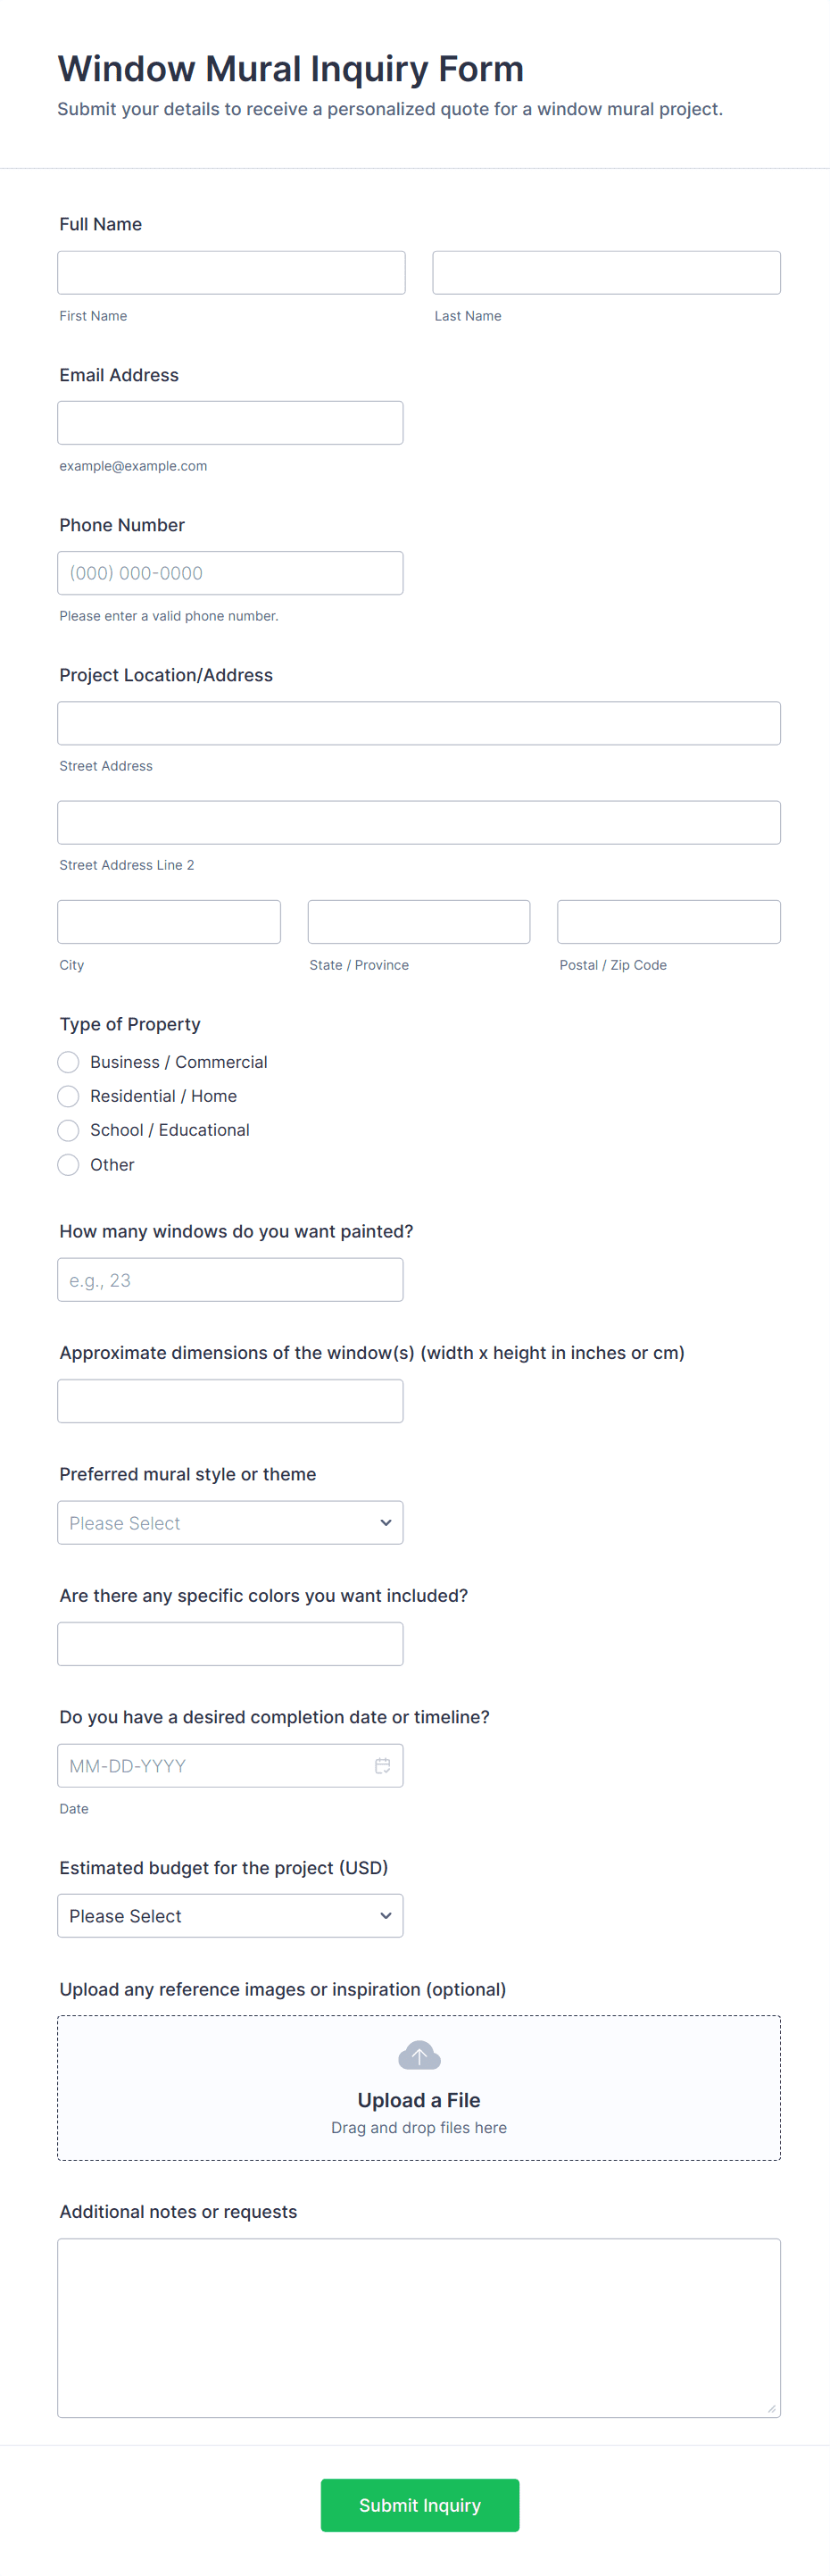
Task: Choose Residential / Home radio option
Action: (x=68, y=1095)
